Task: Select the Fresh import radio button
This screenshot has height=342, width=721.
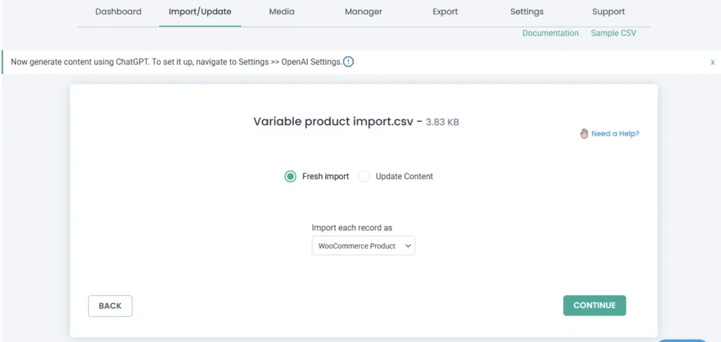Action: 290,176
